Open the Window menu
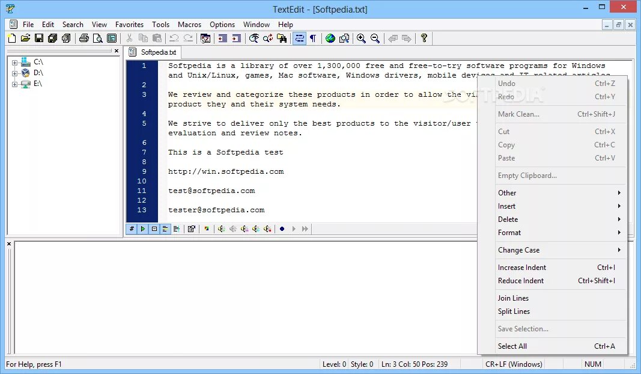 coord(257,25)
